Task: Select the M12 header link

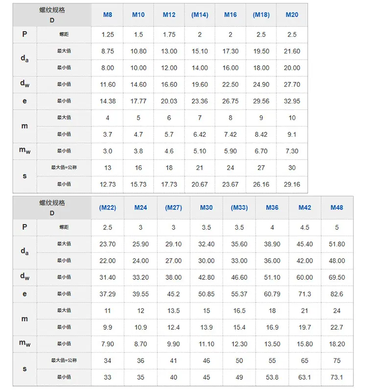Action: pyautogui.click(x=169, y=15)
